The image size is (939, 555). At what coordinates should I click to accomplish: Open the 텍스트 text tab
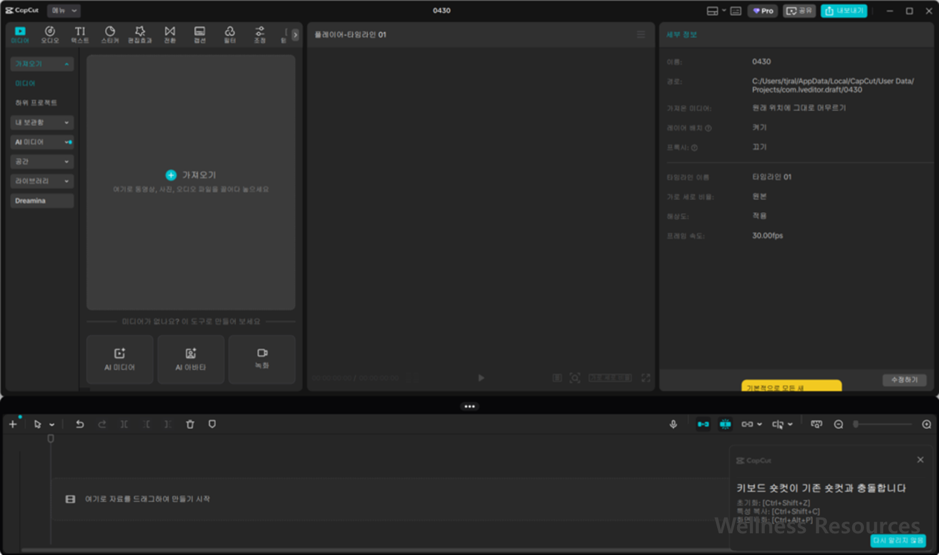pyautogui.click(x=80, y=35)
